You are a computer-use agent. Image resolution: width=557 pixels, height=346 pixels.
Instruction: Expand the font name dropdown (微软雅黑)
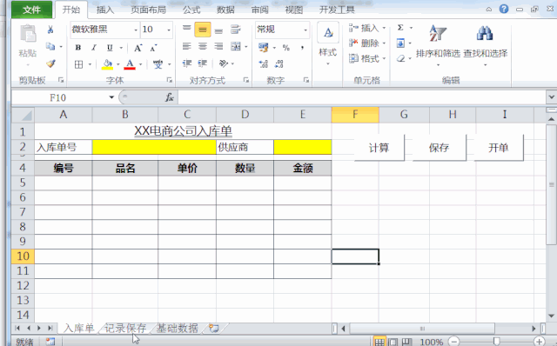136,30
